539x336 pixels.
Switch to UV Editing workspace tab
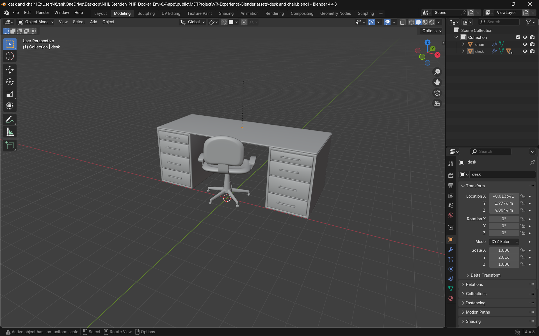click(171, 13)
